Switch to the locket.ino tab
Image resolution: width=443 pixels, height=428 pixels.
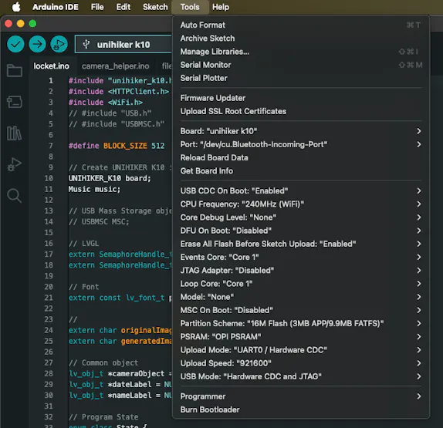pyautogui.click(x=51, y=66)
